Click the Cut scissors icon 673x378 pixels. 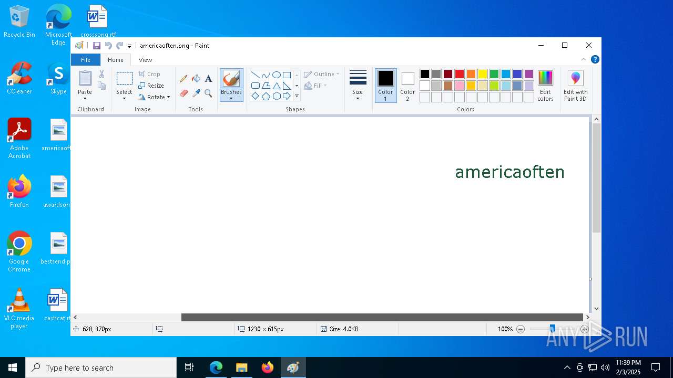102,74
